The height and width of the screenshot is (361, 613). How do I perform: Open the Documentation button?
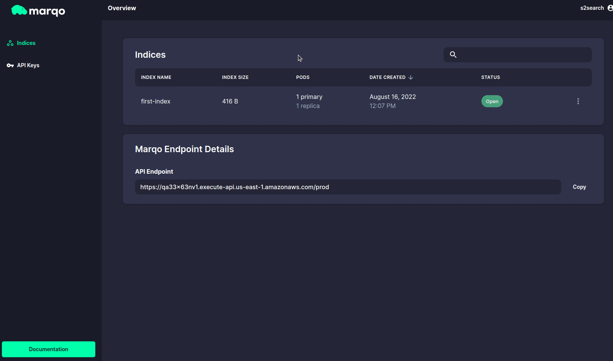(x=48, y=349)
